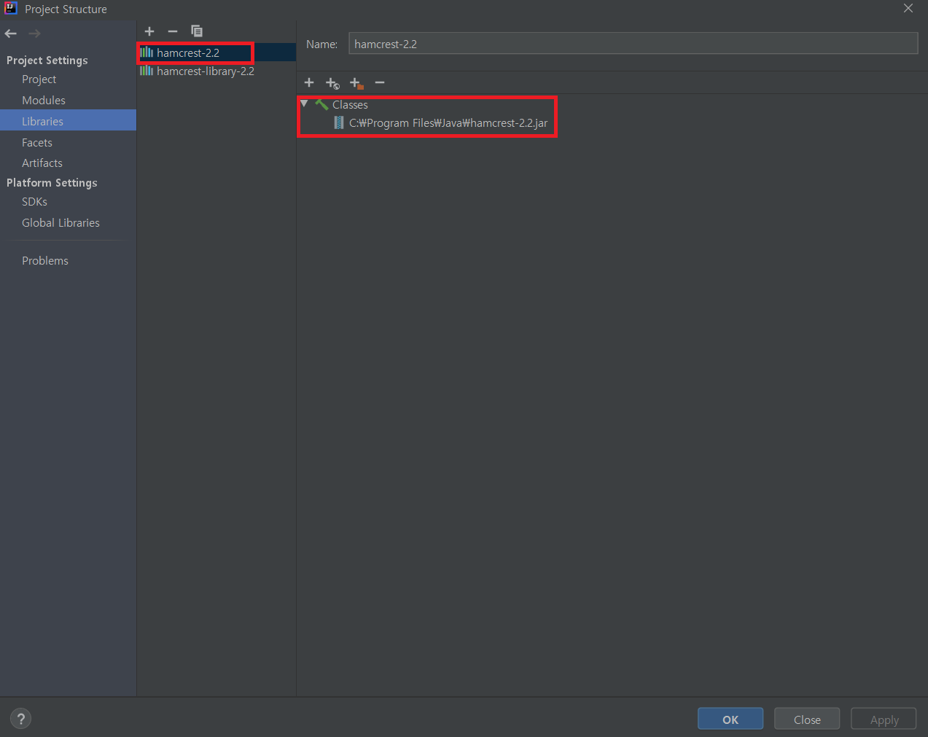Screen dimensions: 928x737
Task: Click the 'Name:' label
Action: point(321,44)
